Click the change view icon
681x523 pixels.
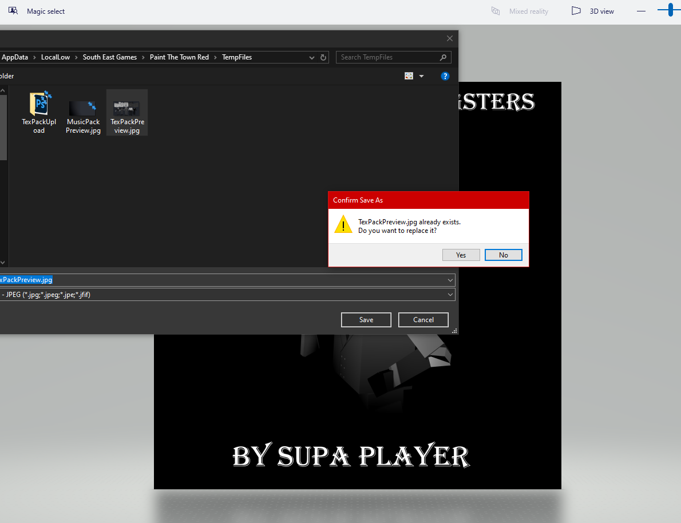[x=409, y=76]
